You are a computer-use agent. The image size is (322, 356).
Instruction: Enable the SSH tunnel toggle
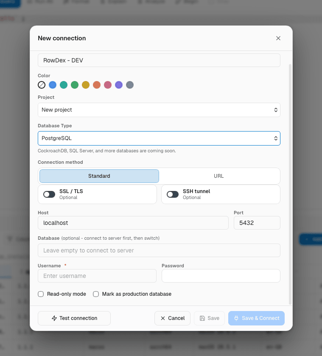[173, 194]
